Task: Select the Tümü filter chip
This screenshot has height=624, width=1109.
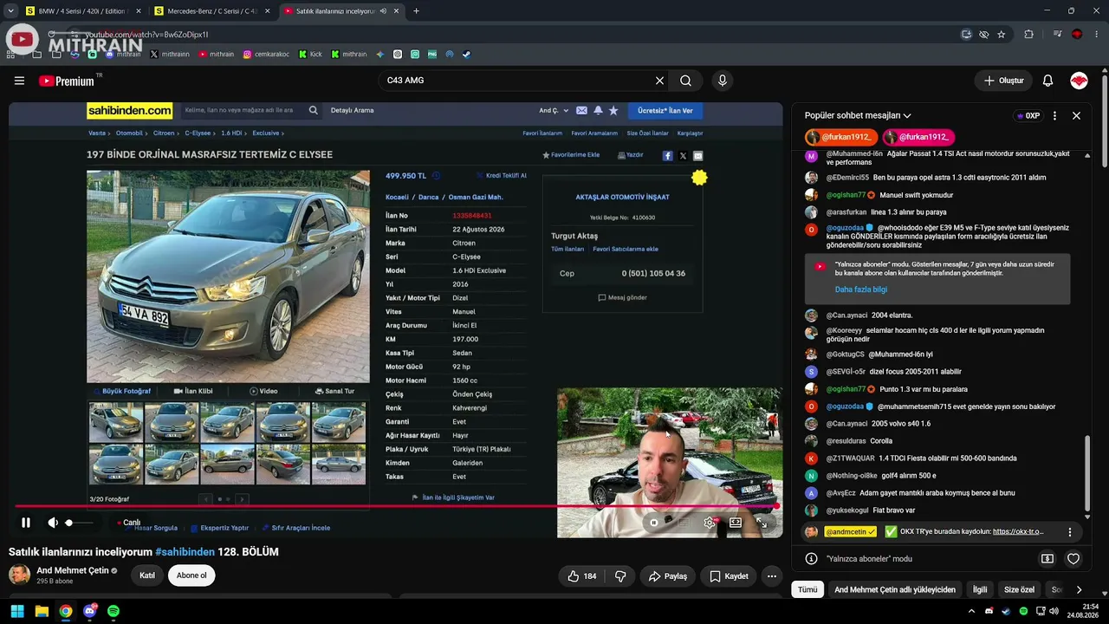Action: 807,589
